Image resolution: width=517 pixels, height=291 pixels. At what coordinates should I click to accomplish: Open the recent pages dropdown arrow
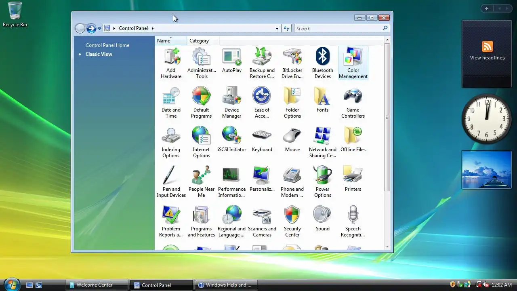(x=99, y=29)
